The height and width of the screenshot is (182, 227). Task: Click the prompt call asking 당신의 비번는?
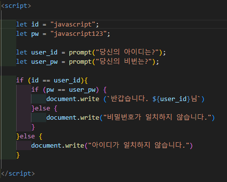click(112, 62)
